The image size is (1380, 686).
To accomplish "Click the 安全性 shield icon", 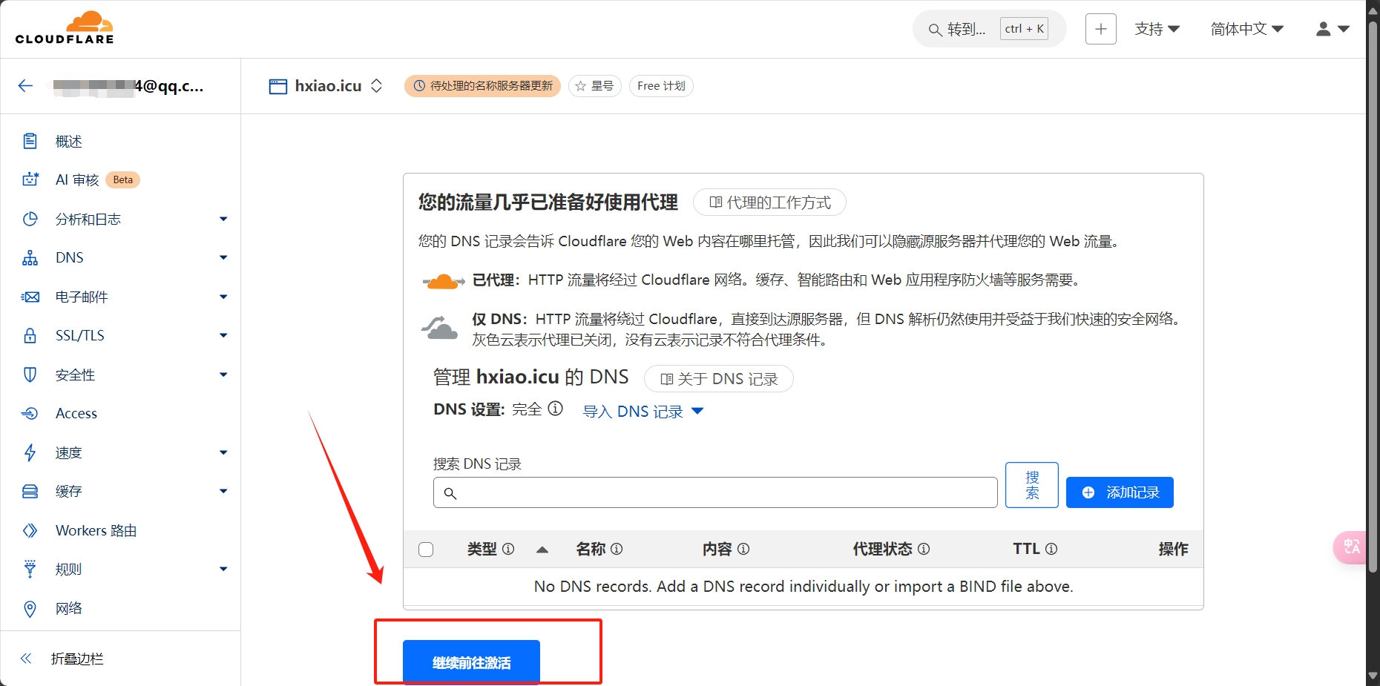I will (30, 375).
